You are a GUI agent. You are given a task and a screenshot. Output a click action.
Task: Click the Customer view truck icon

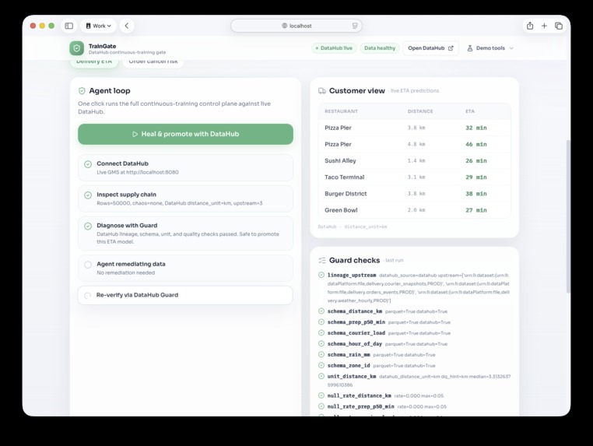click(x=322, y=91)
